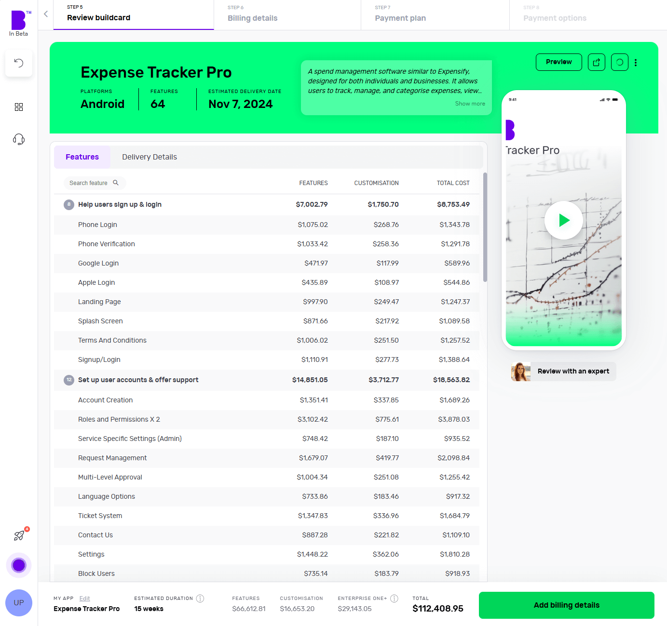Image resolution: width=667 pixels, height=626 pixels.
Task: Select the Contact Us feature
Action: 267,535
